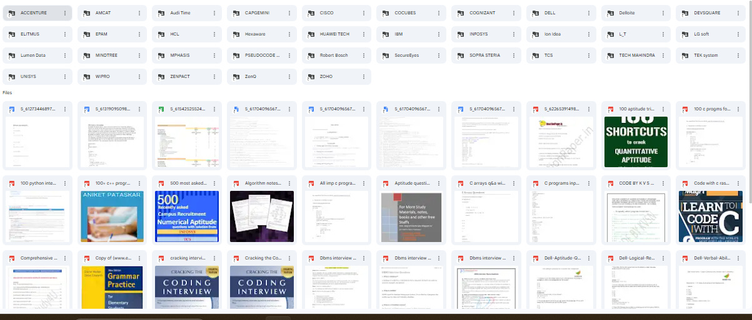Click the Ion Idea folder icon
Image resolution: width=752 pixels, height=320 pixels.
[x=536, y=34]
